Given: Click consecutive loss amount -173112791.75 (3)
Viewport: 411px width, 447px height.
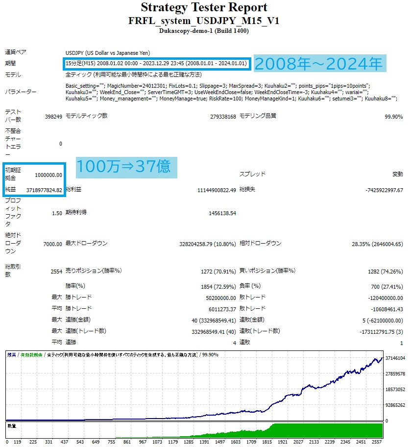Looking at the screenshot, I should (x=381, y=332).
